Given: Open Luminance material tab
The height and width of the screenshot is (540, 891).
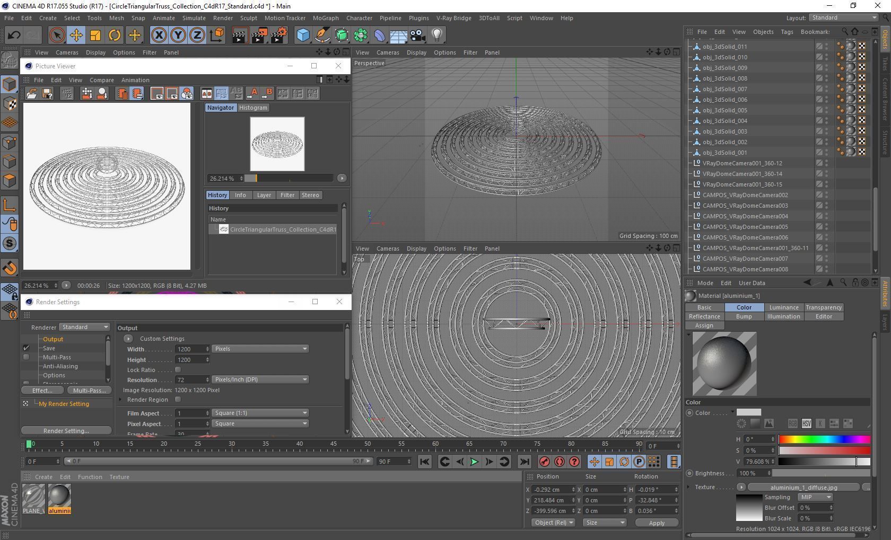Looking at the screenshot, I should point(784,307).
